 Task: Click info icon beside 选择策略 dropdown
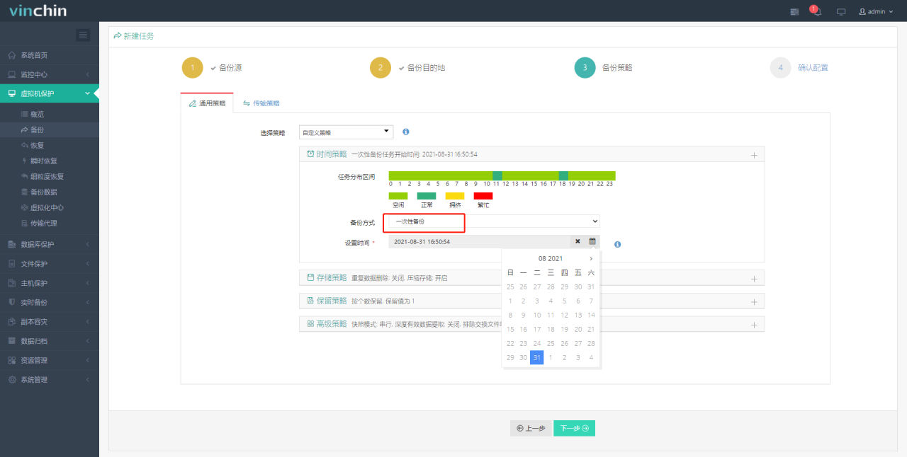(406, 132)
